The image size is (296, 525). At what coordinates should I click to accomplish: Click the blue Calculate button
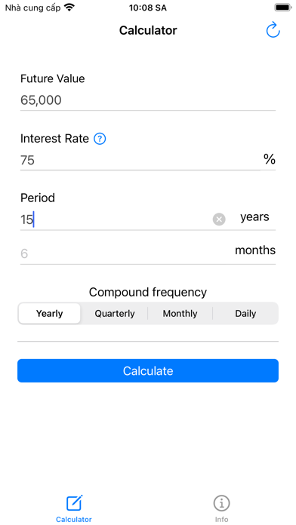[x=148, y=370]
